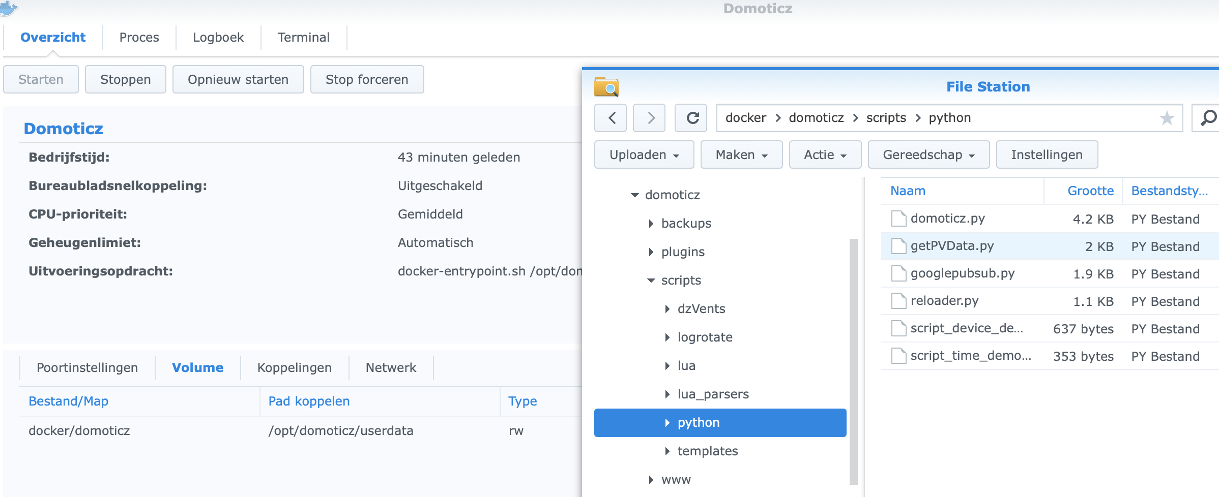Click the script_time_demo... file icon
The width and height of the screenshot is (1219, 497).
[898, 356]
